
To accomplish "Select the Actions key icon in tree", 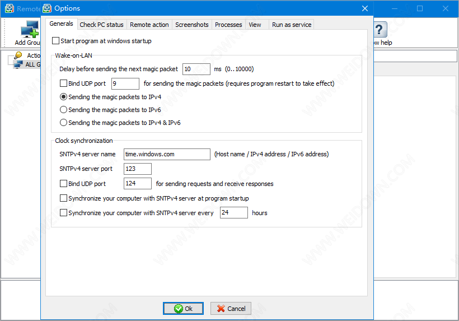I will click(18, 55).
